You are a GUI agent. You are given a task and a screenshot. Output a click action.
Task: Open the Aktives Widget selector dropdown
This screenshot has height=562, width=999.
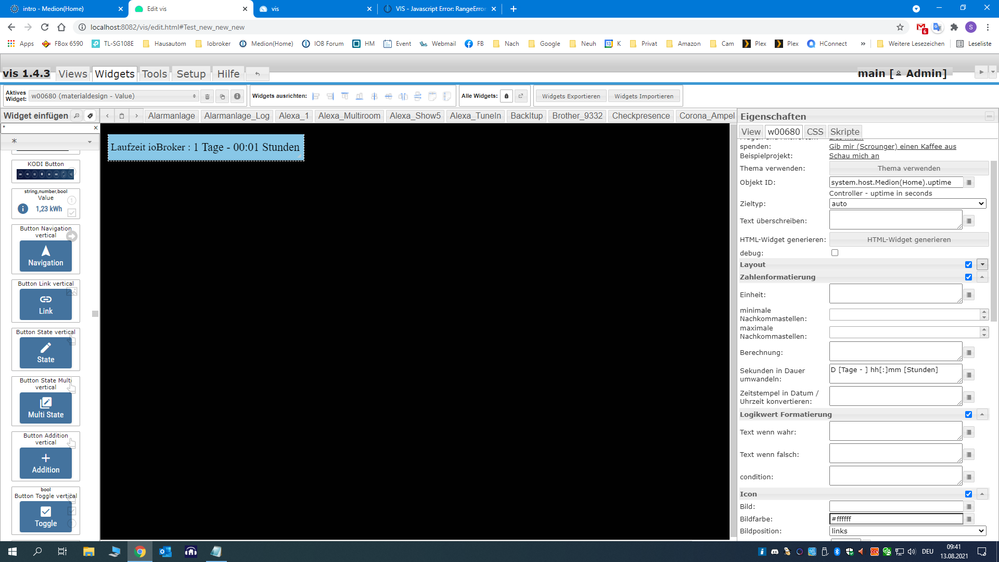point(113,96)
